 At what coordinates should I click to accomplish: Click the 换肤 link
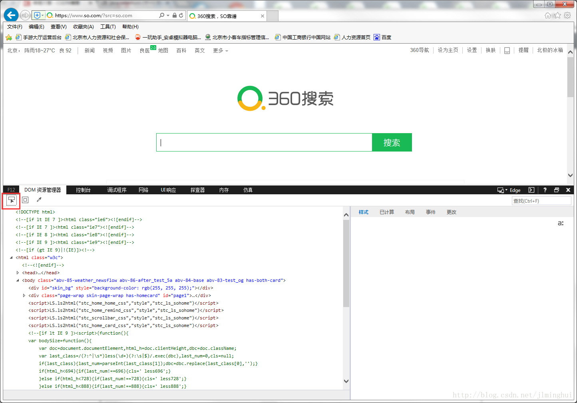[x=491, y=50]
